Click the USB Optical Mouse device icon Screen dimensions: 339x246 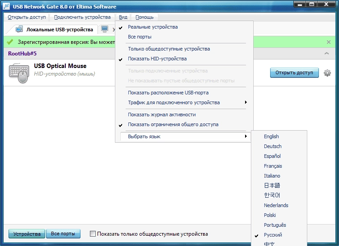(x=19, y=73)
